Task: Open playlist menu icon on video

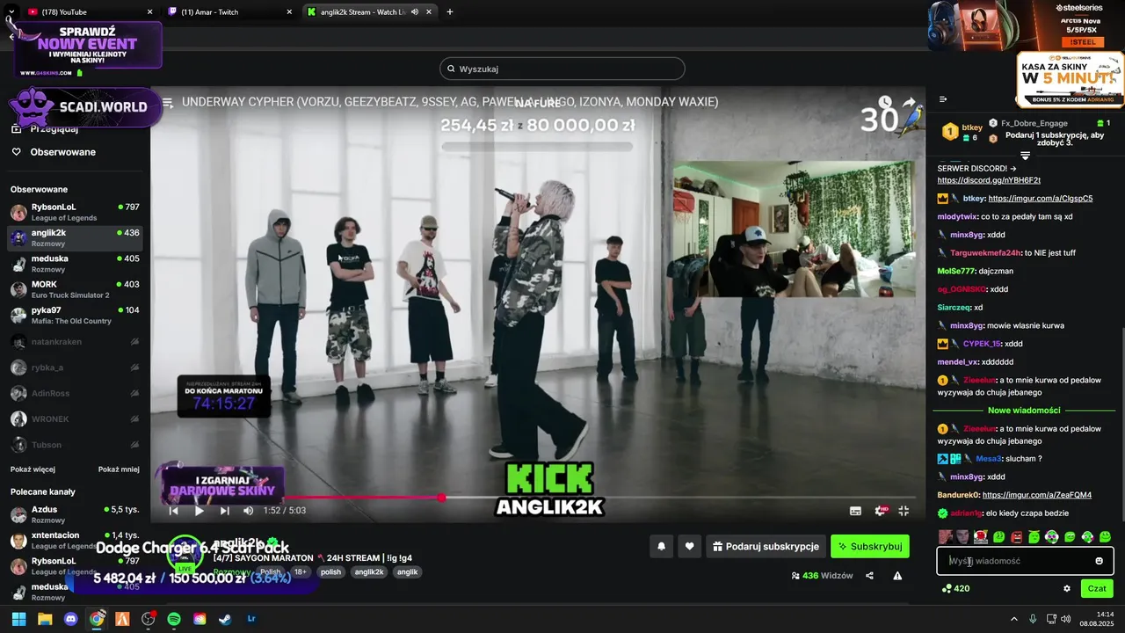Action: 167,102
